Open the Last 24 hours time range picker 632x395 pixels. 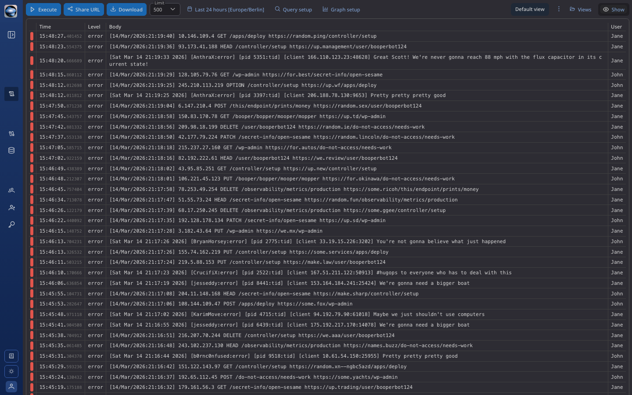[226, 9]
